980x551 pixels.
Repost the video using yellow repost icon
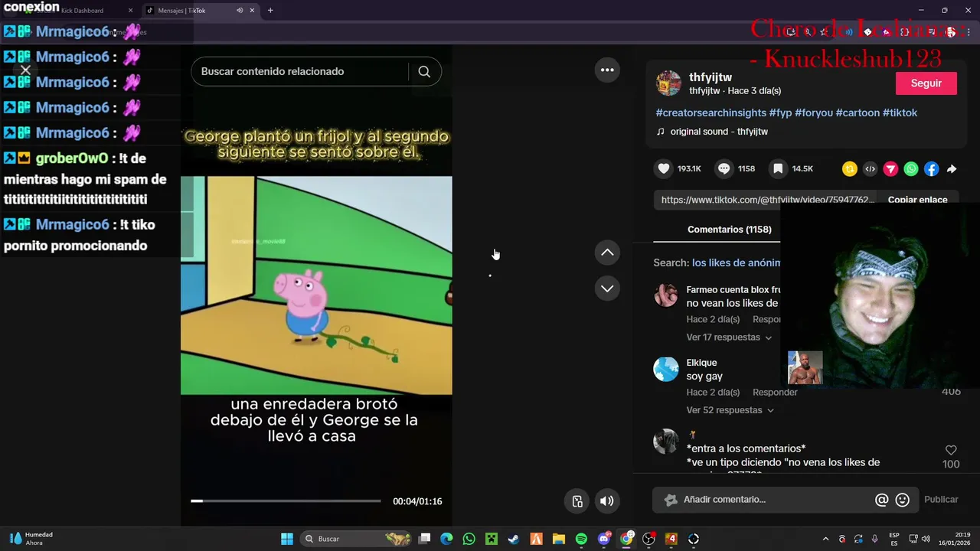point(849,169)
